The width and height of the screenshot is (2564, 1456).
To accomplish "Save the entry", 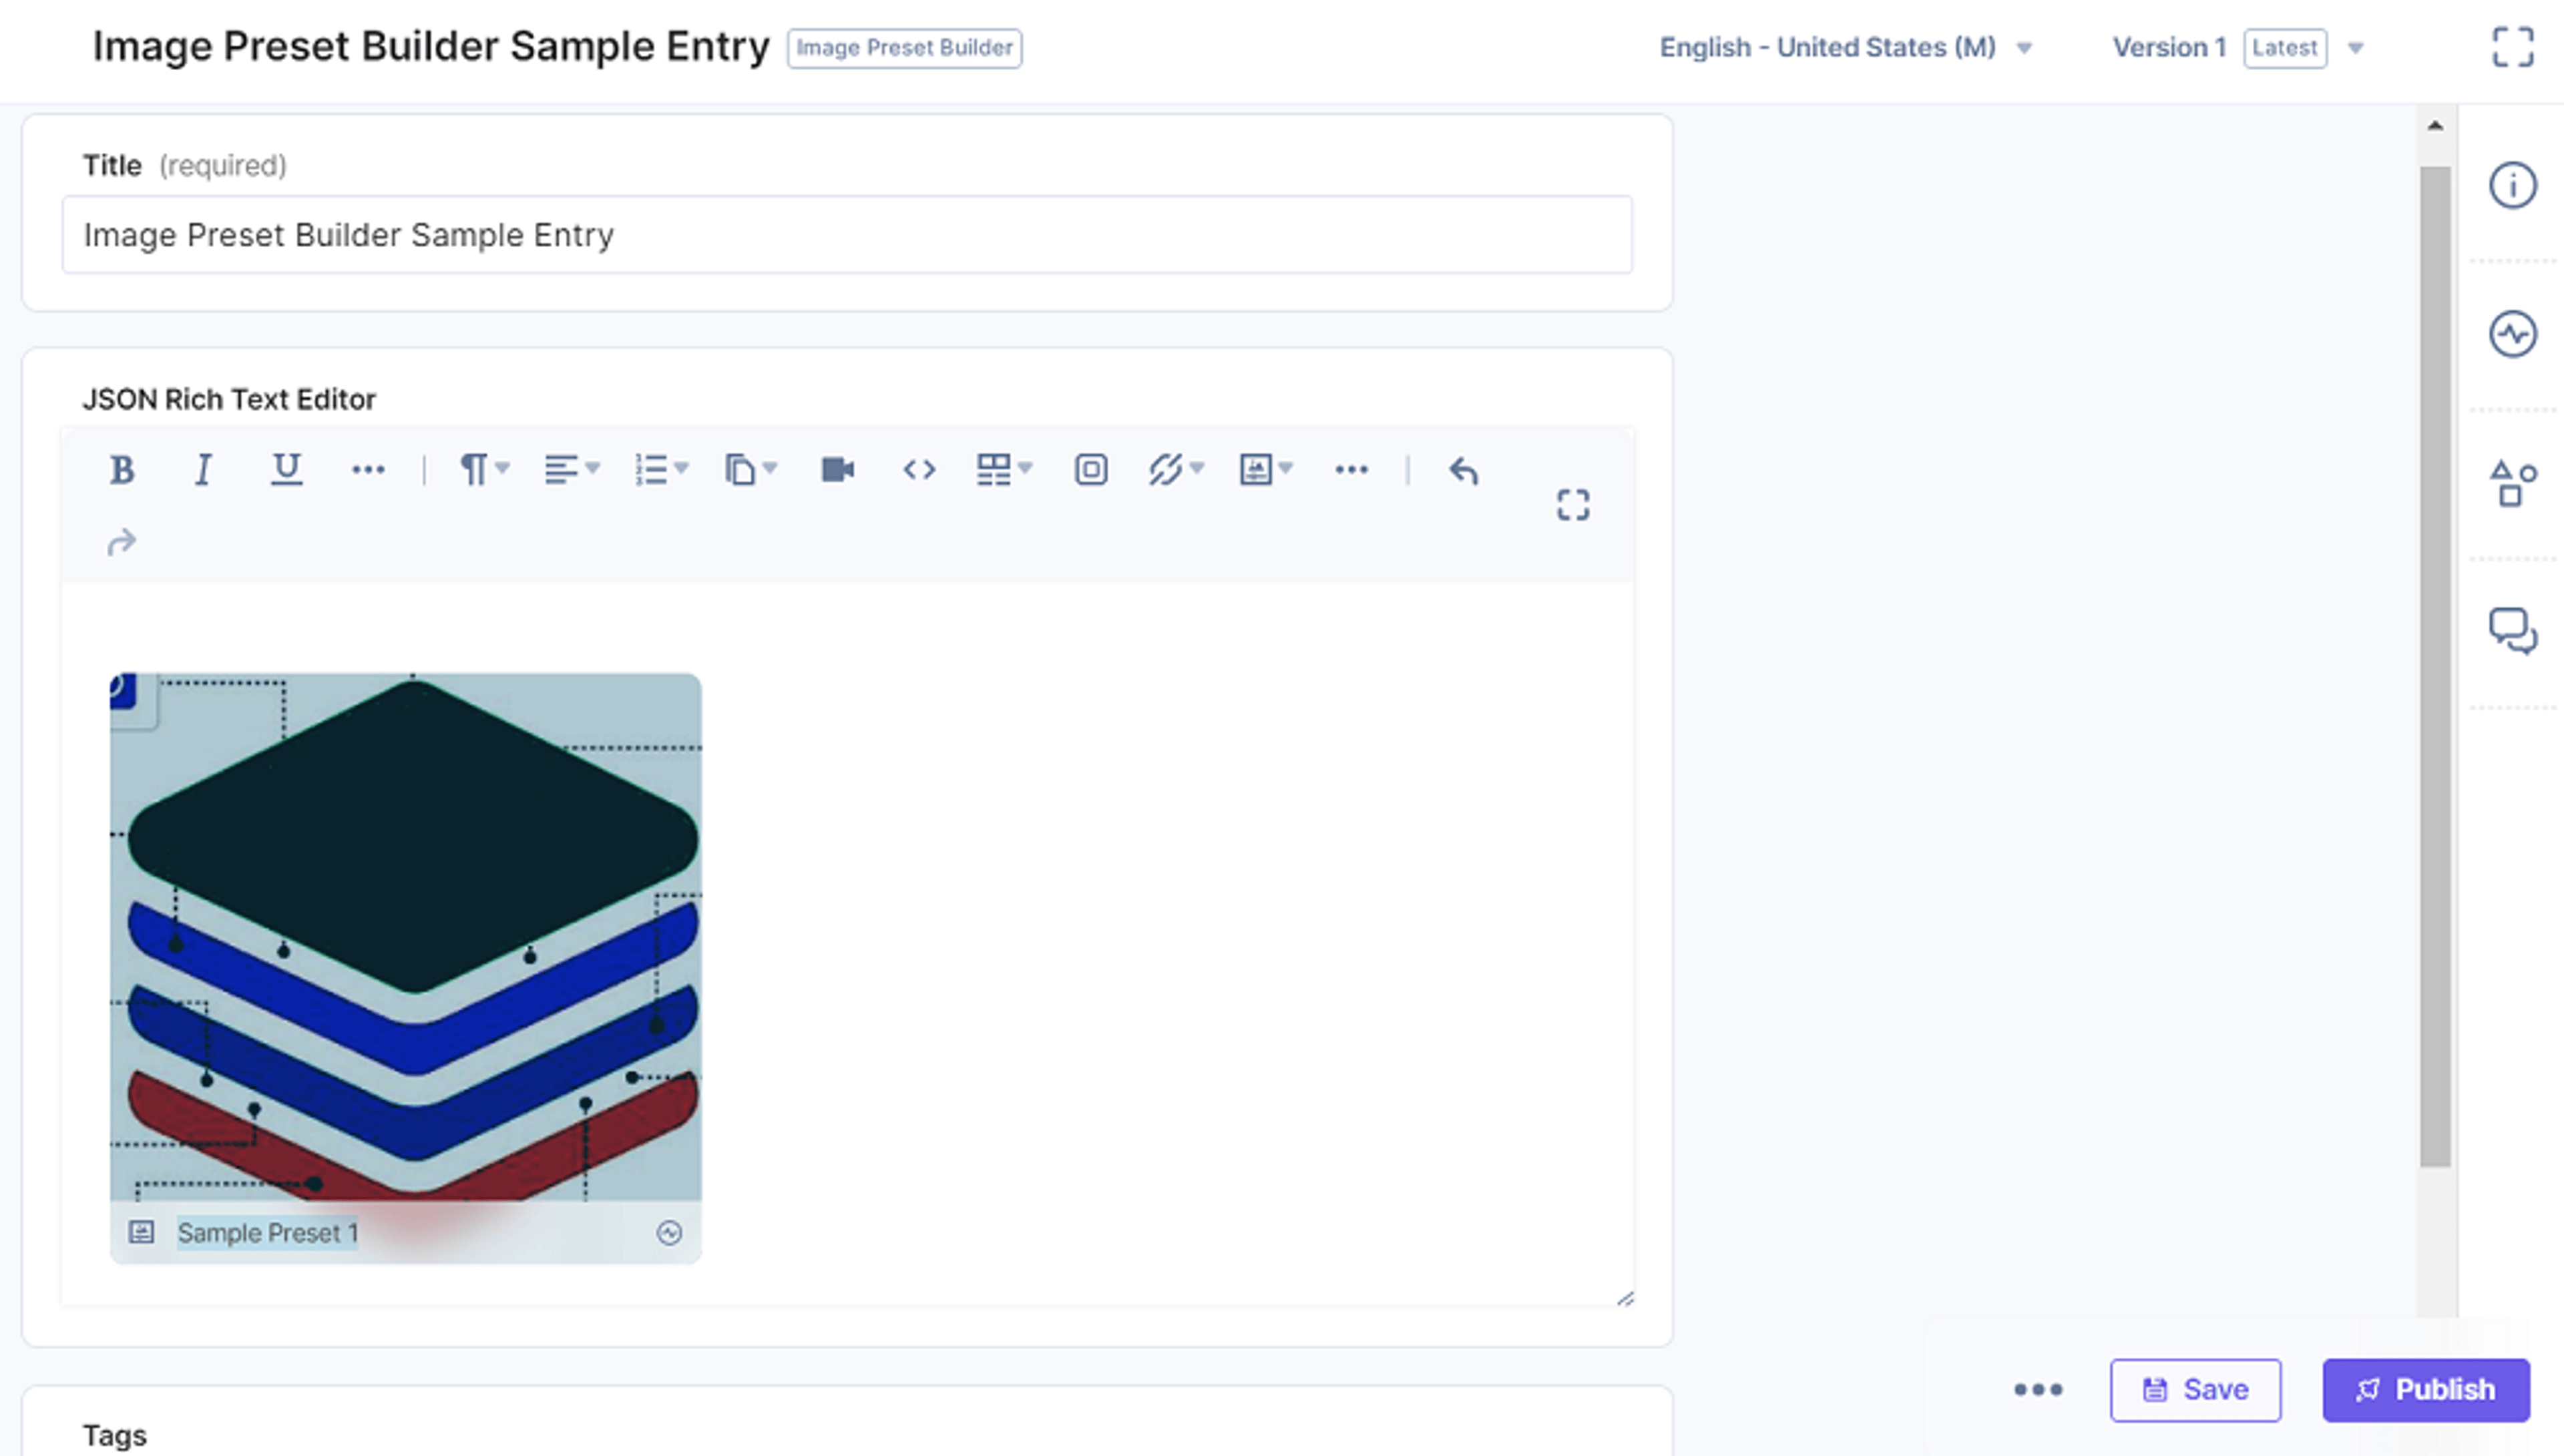I will (x=2195, y=1390).
